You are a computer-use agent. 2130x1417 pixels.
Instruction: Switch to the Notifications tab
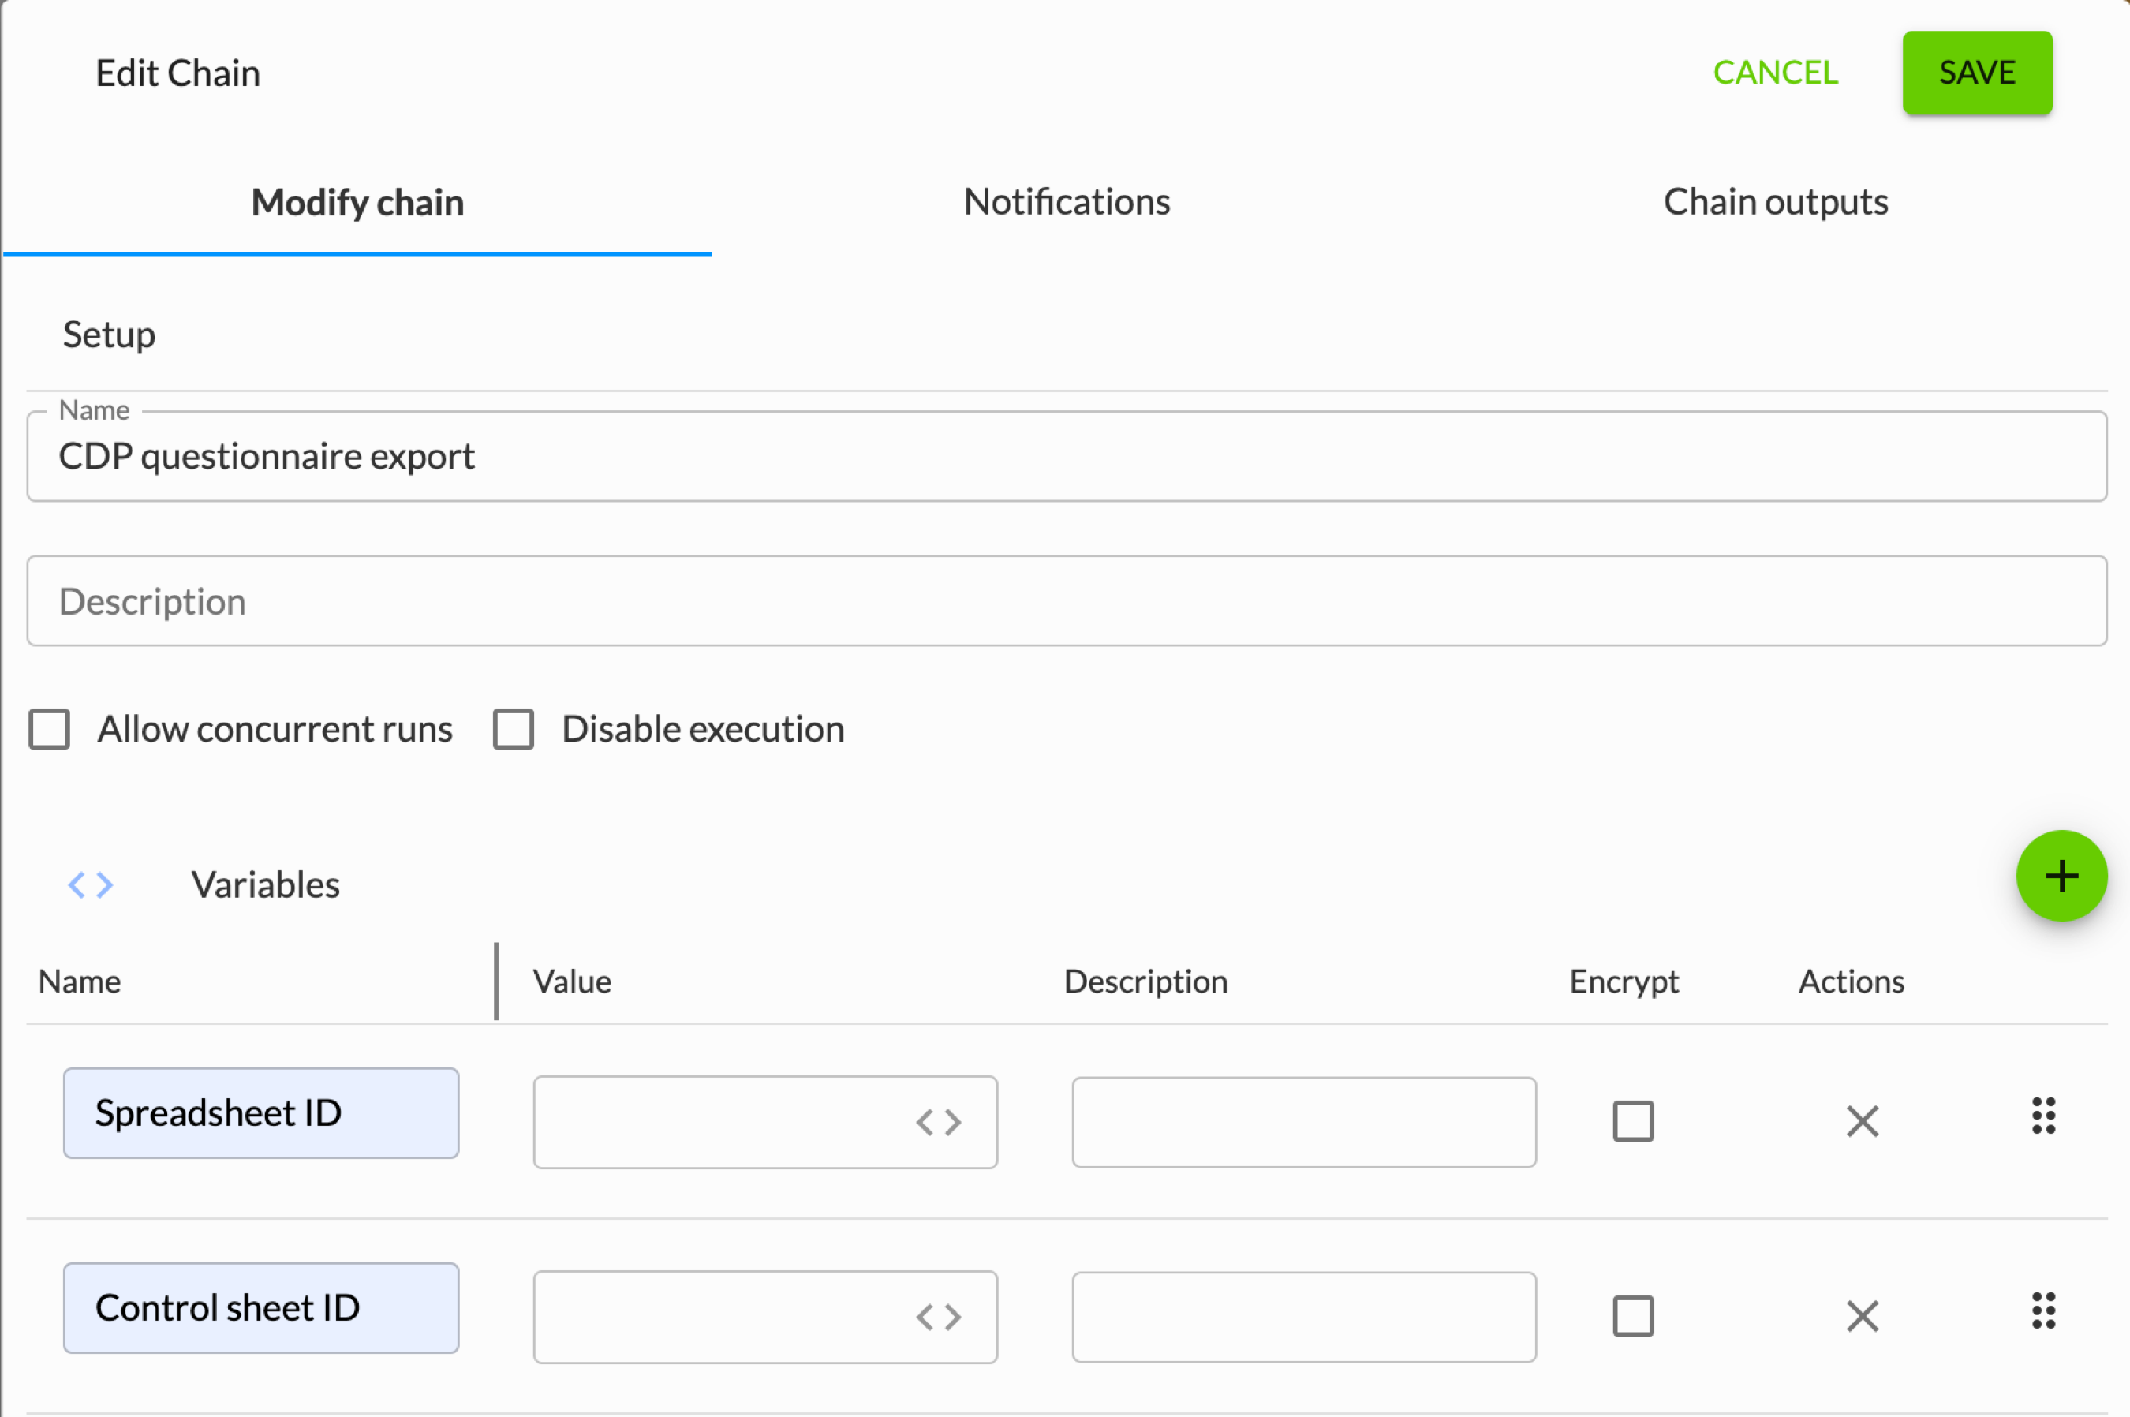[x=1067, y=201]
